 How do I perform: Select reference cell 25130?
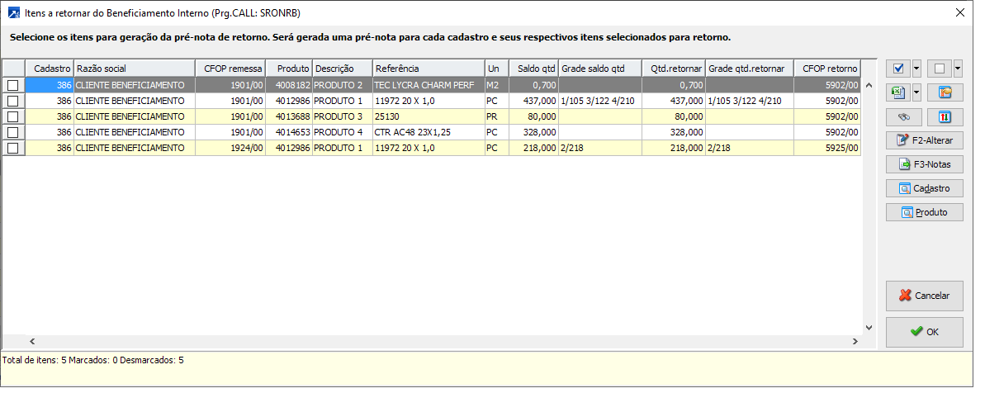pyautogui.click(x=429, y=116)
